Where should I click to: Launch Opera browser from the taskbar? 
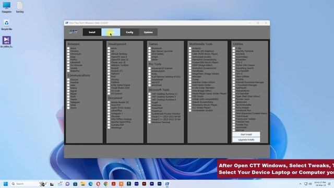98,184
